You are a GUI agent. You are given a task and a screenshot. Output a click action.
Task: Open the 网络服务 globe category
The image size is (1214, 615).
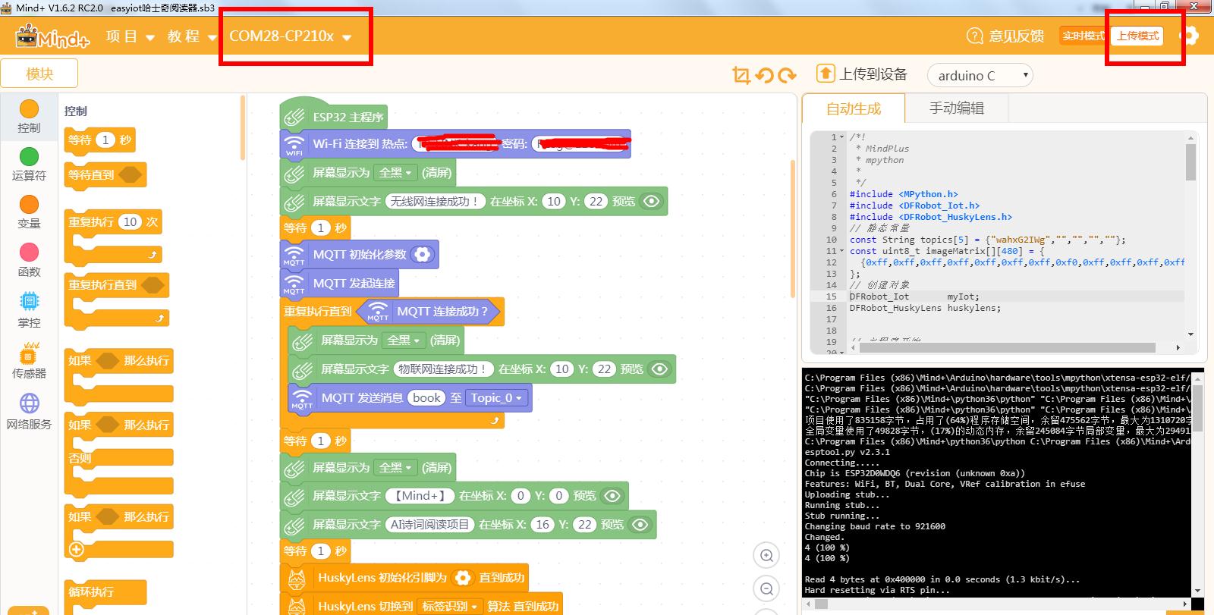point(29,403)
